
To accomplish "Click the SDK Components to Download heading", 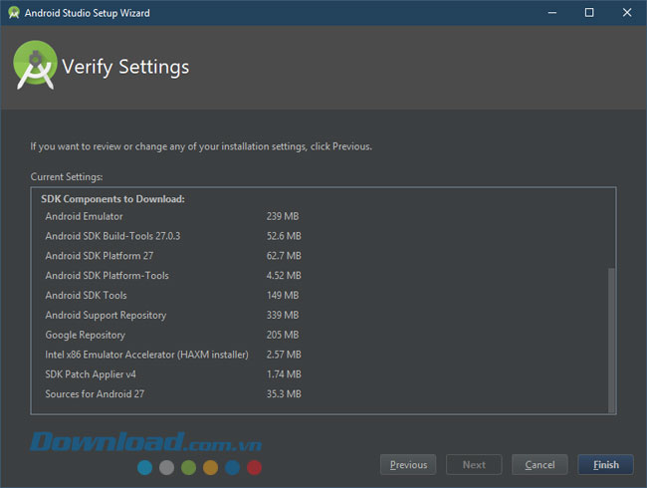I will click(112, 199).
